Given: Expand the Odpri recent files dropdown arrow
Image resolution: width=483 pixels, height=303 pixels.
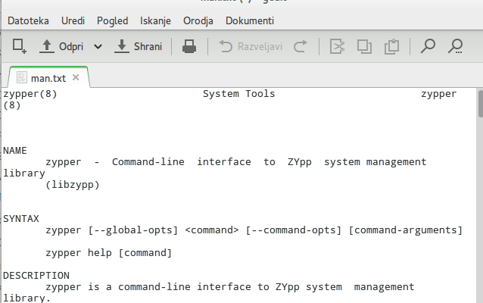Looking at the screenshot, I should [98, 46].
